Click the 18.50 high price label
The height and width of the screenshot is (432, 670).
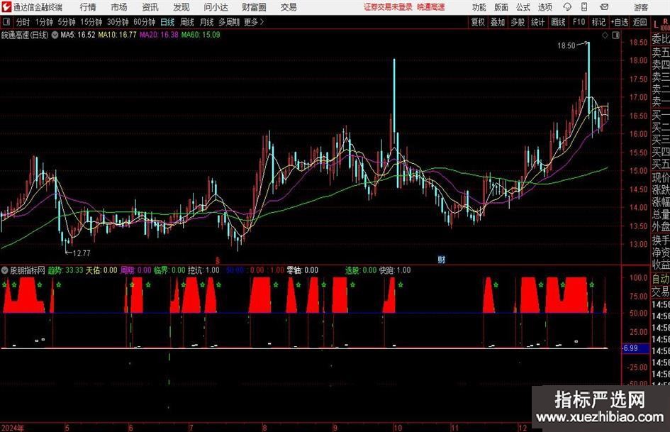click(566, 46)
